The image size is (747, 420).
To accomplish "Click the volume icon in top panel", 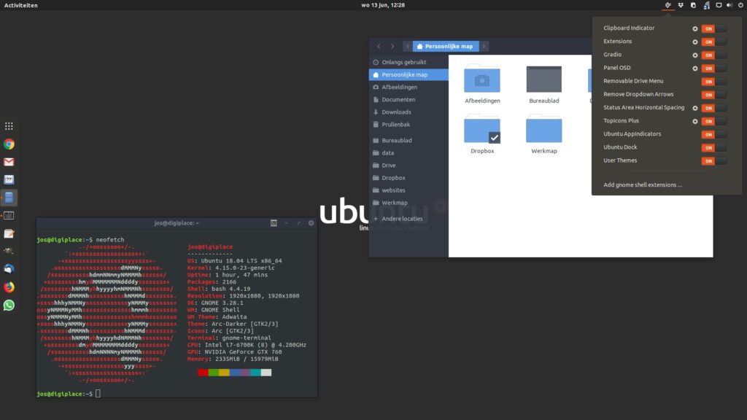I will point(729,5).
